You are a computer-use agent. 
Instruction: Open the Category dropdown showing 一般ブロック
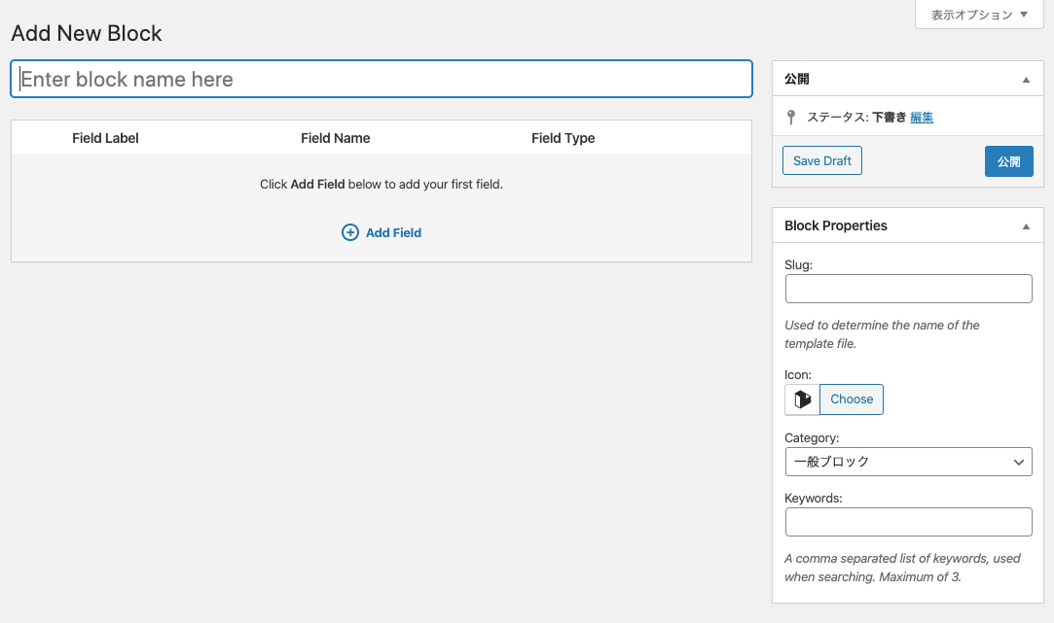click(x=908, y=462)
